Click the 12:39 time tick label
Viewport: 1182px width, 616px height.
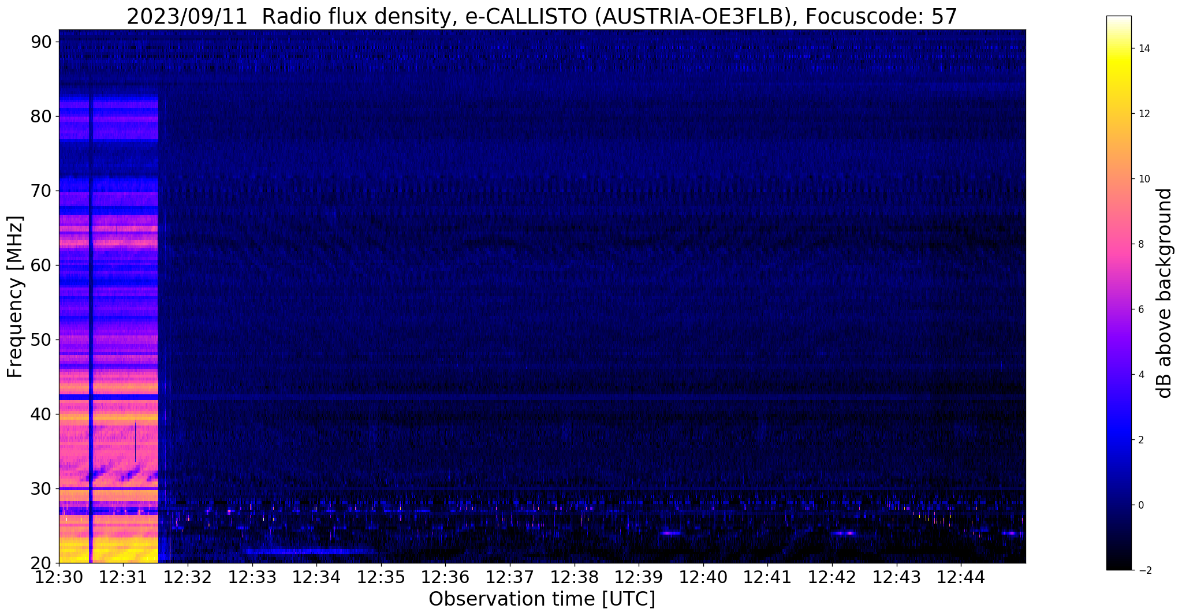pos(639,577)
